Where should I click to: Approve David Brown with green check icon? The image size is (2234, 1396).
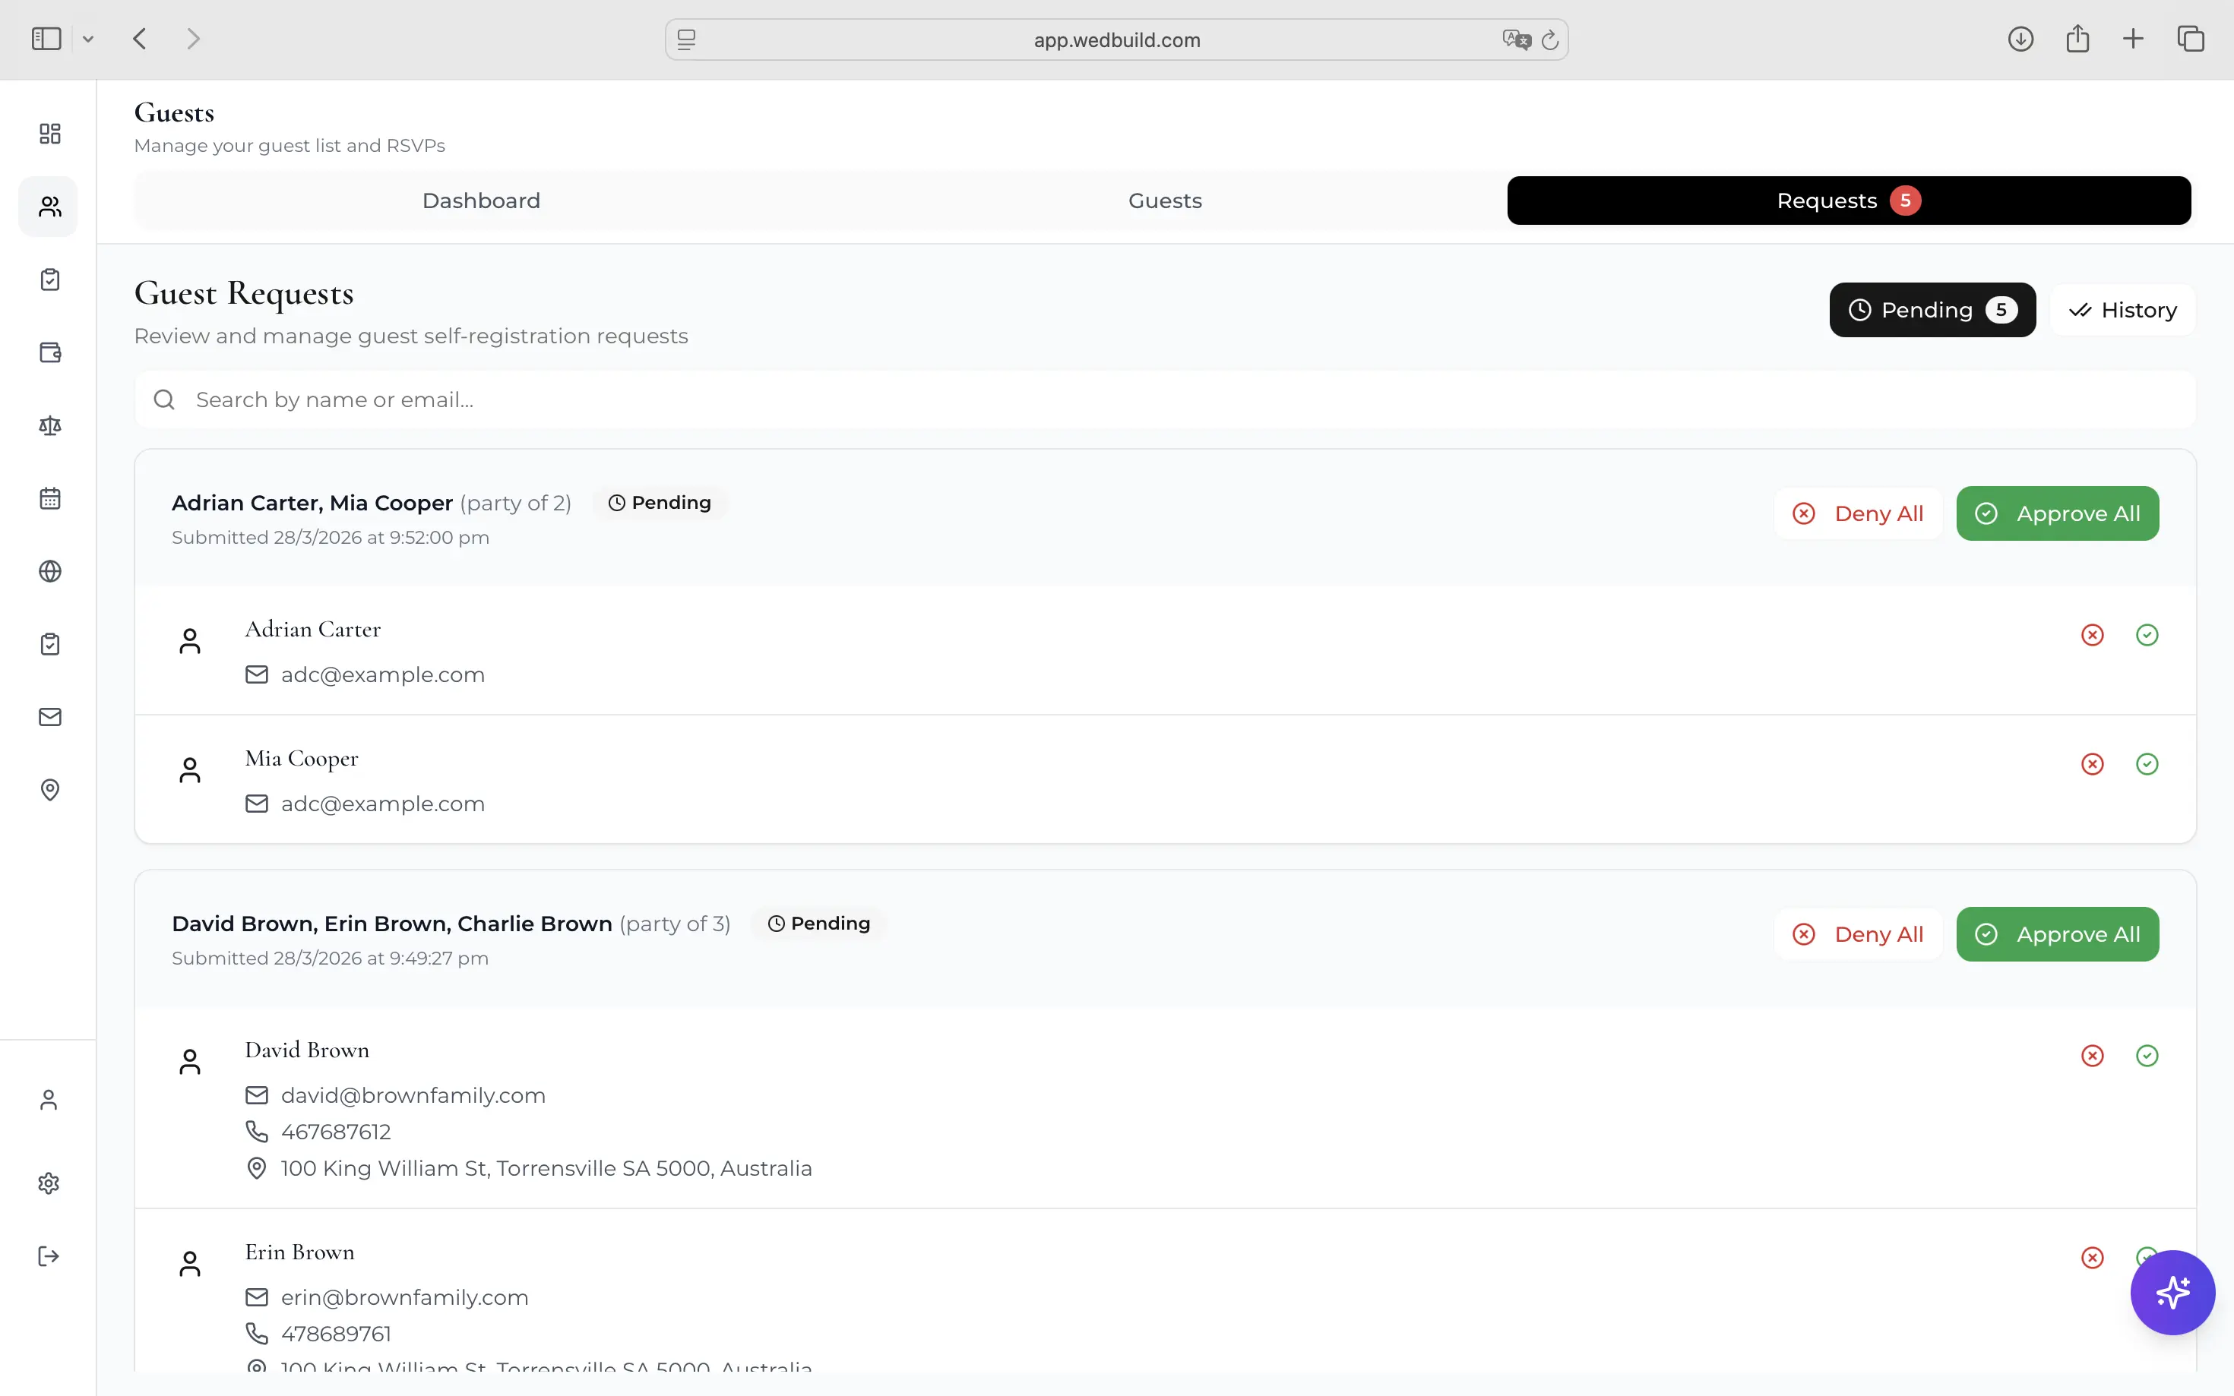point(2147,1056)
